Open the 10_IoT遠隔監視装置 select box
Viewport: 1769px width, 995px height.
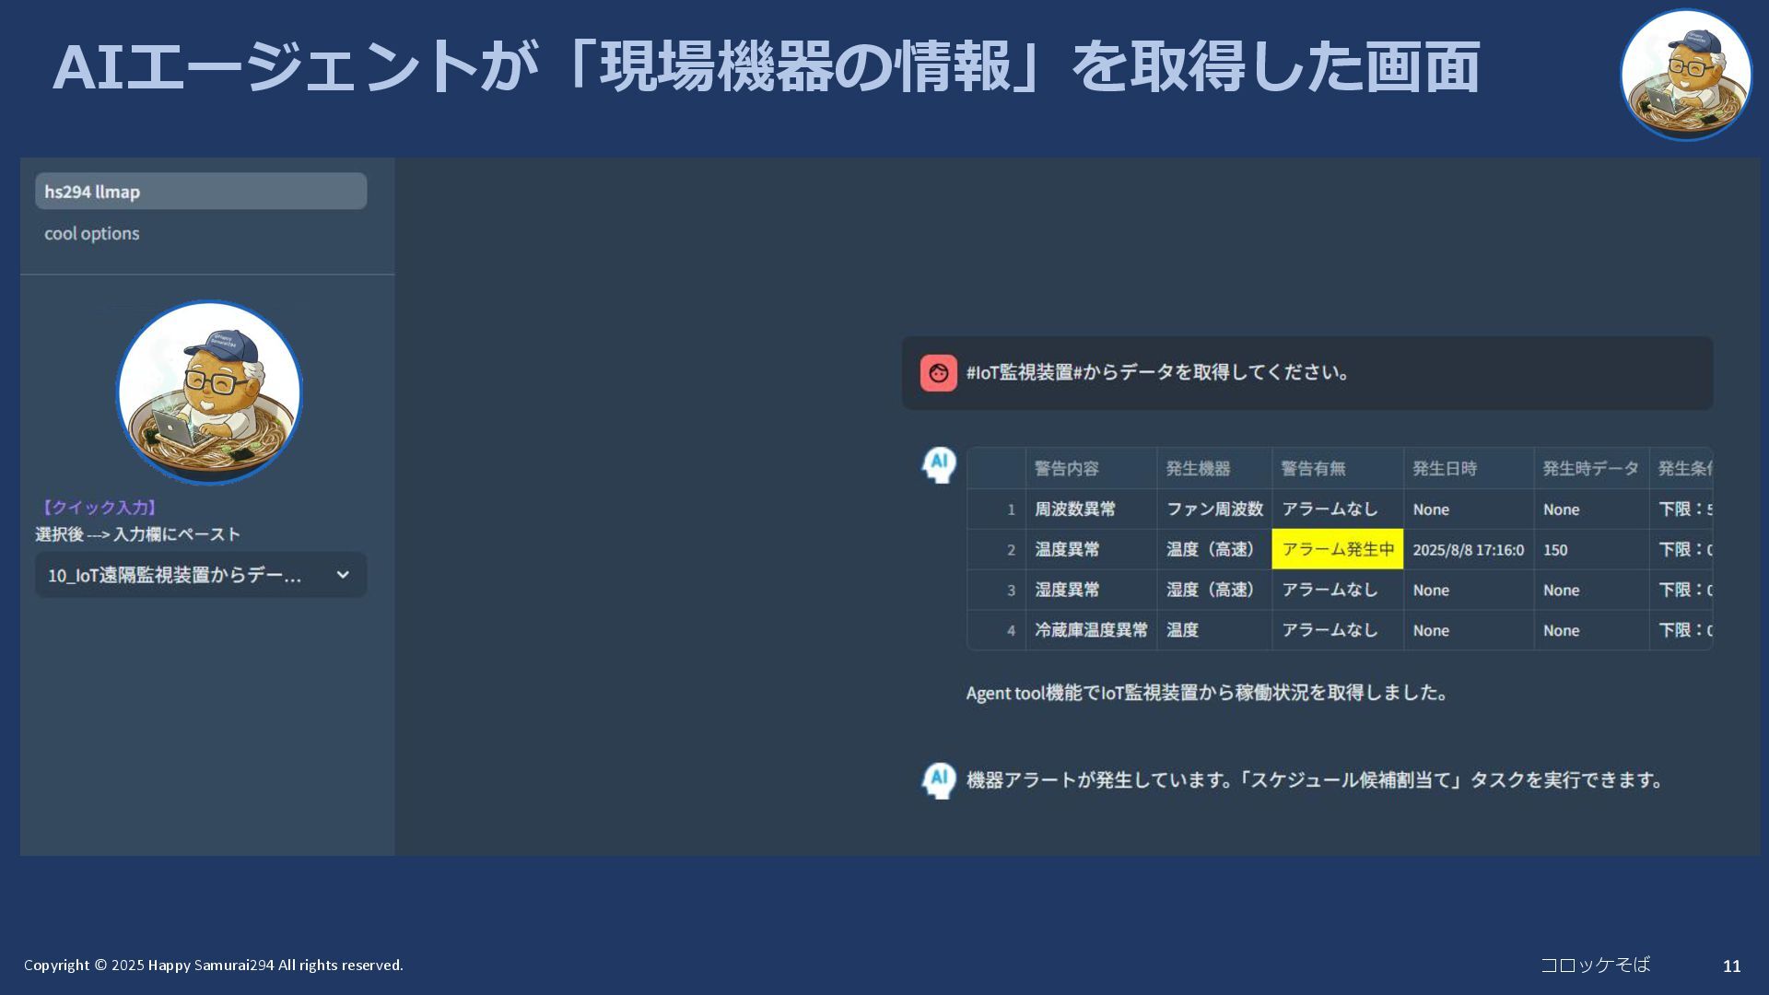point(175,575)
